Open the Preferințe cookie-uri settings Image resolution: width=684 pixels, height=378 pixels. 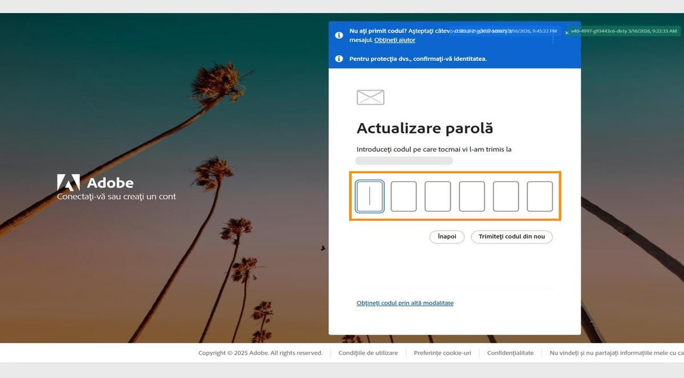[x=442, y=352]
